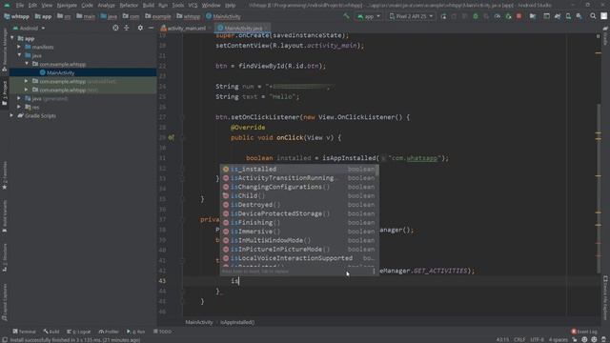Click the Run app icon in toolbar
Viewport: 610px width, 343px height.
click(443, 16)
